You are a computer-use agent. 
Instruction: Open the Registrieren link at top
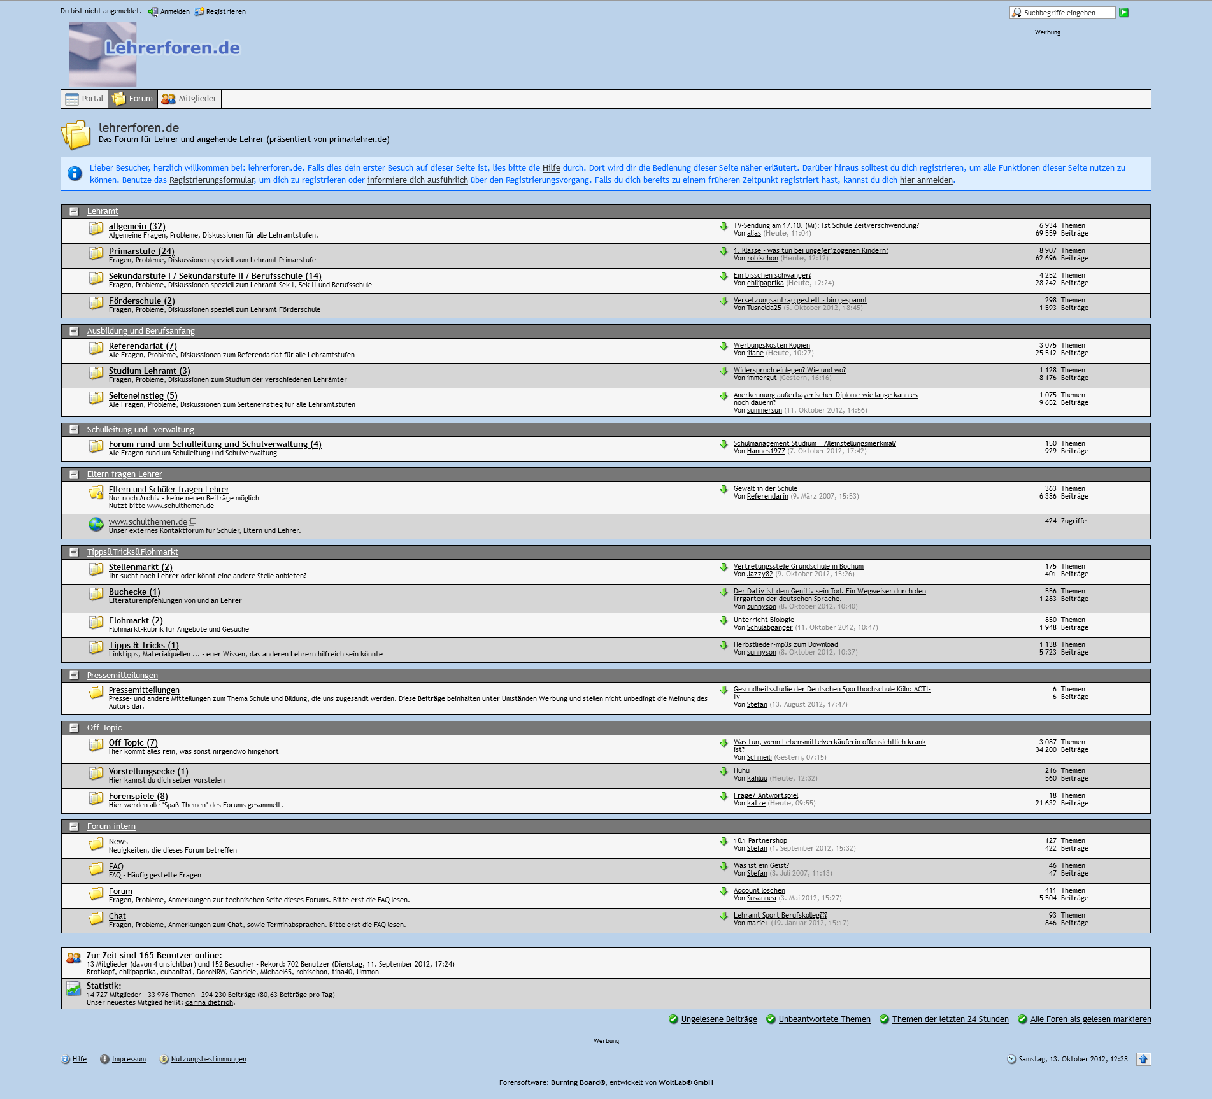pos(225,11)
